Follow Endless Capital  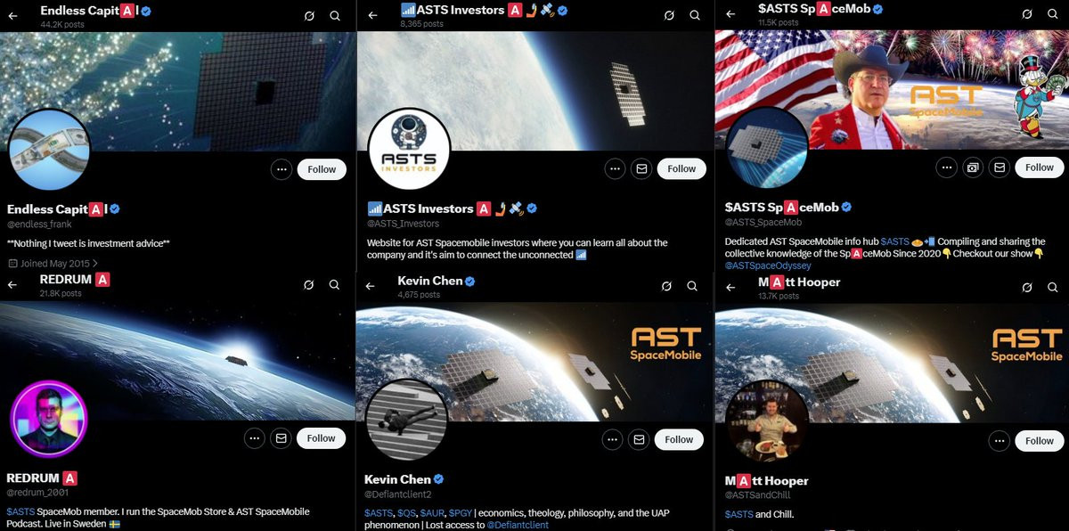322,169
